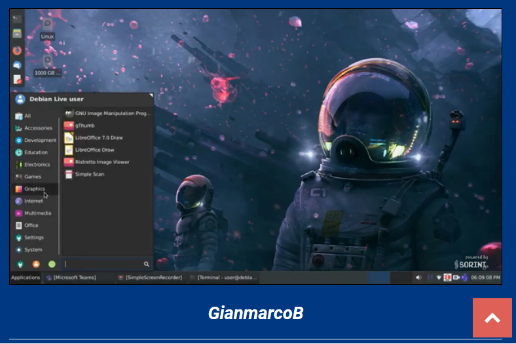Click the red scroll-to-top arrow button
The width and height of the screenshot is (516, 344).
coord(492,318)
